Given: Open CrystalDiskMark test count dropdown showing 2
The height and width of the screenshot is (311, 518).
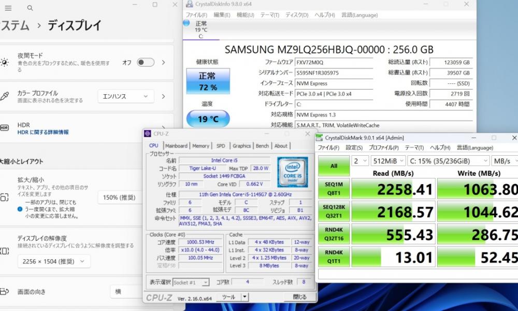Looking at the screenshot, I should pos(360,161).
